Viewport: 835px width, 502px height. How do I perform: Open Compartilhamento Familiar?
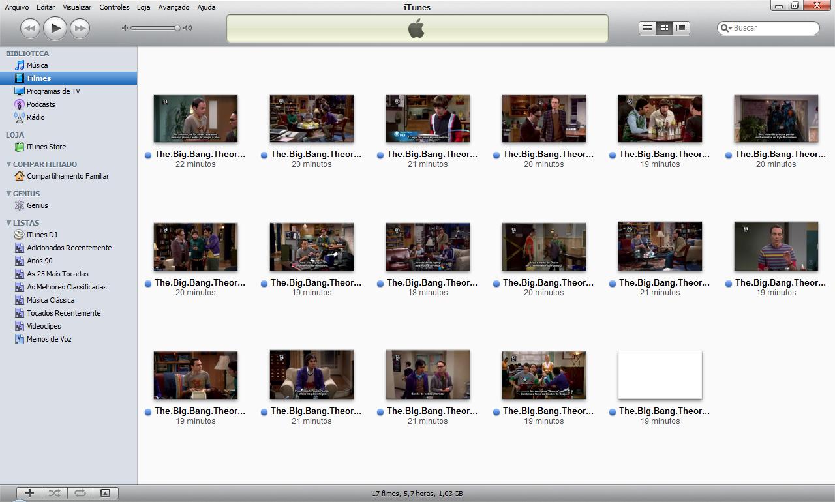coord(67,176)
